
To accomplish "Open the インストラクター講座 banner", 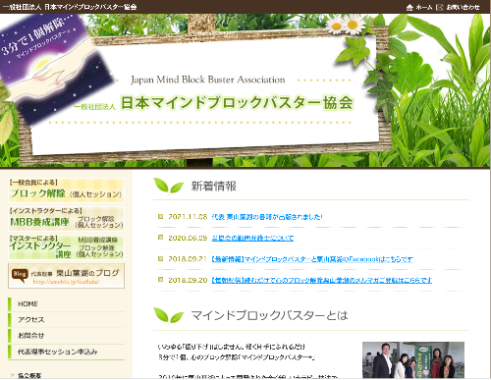I will coord(66,247).
